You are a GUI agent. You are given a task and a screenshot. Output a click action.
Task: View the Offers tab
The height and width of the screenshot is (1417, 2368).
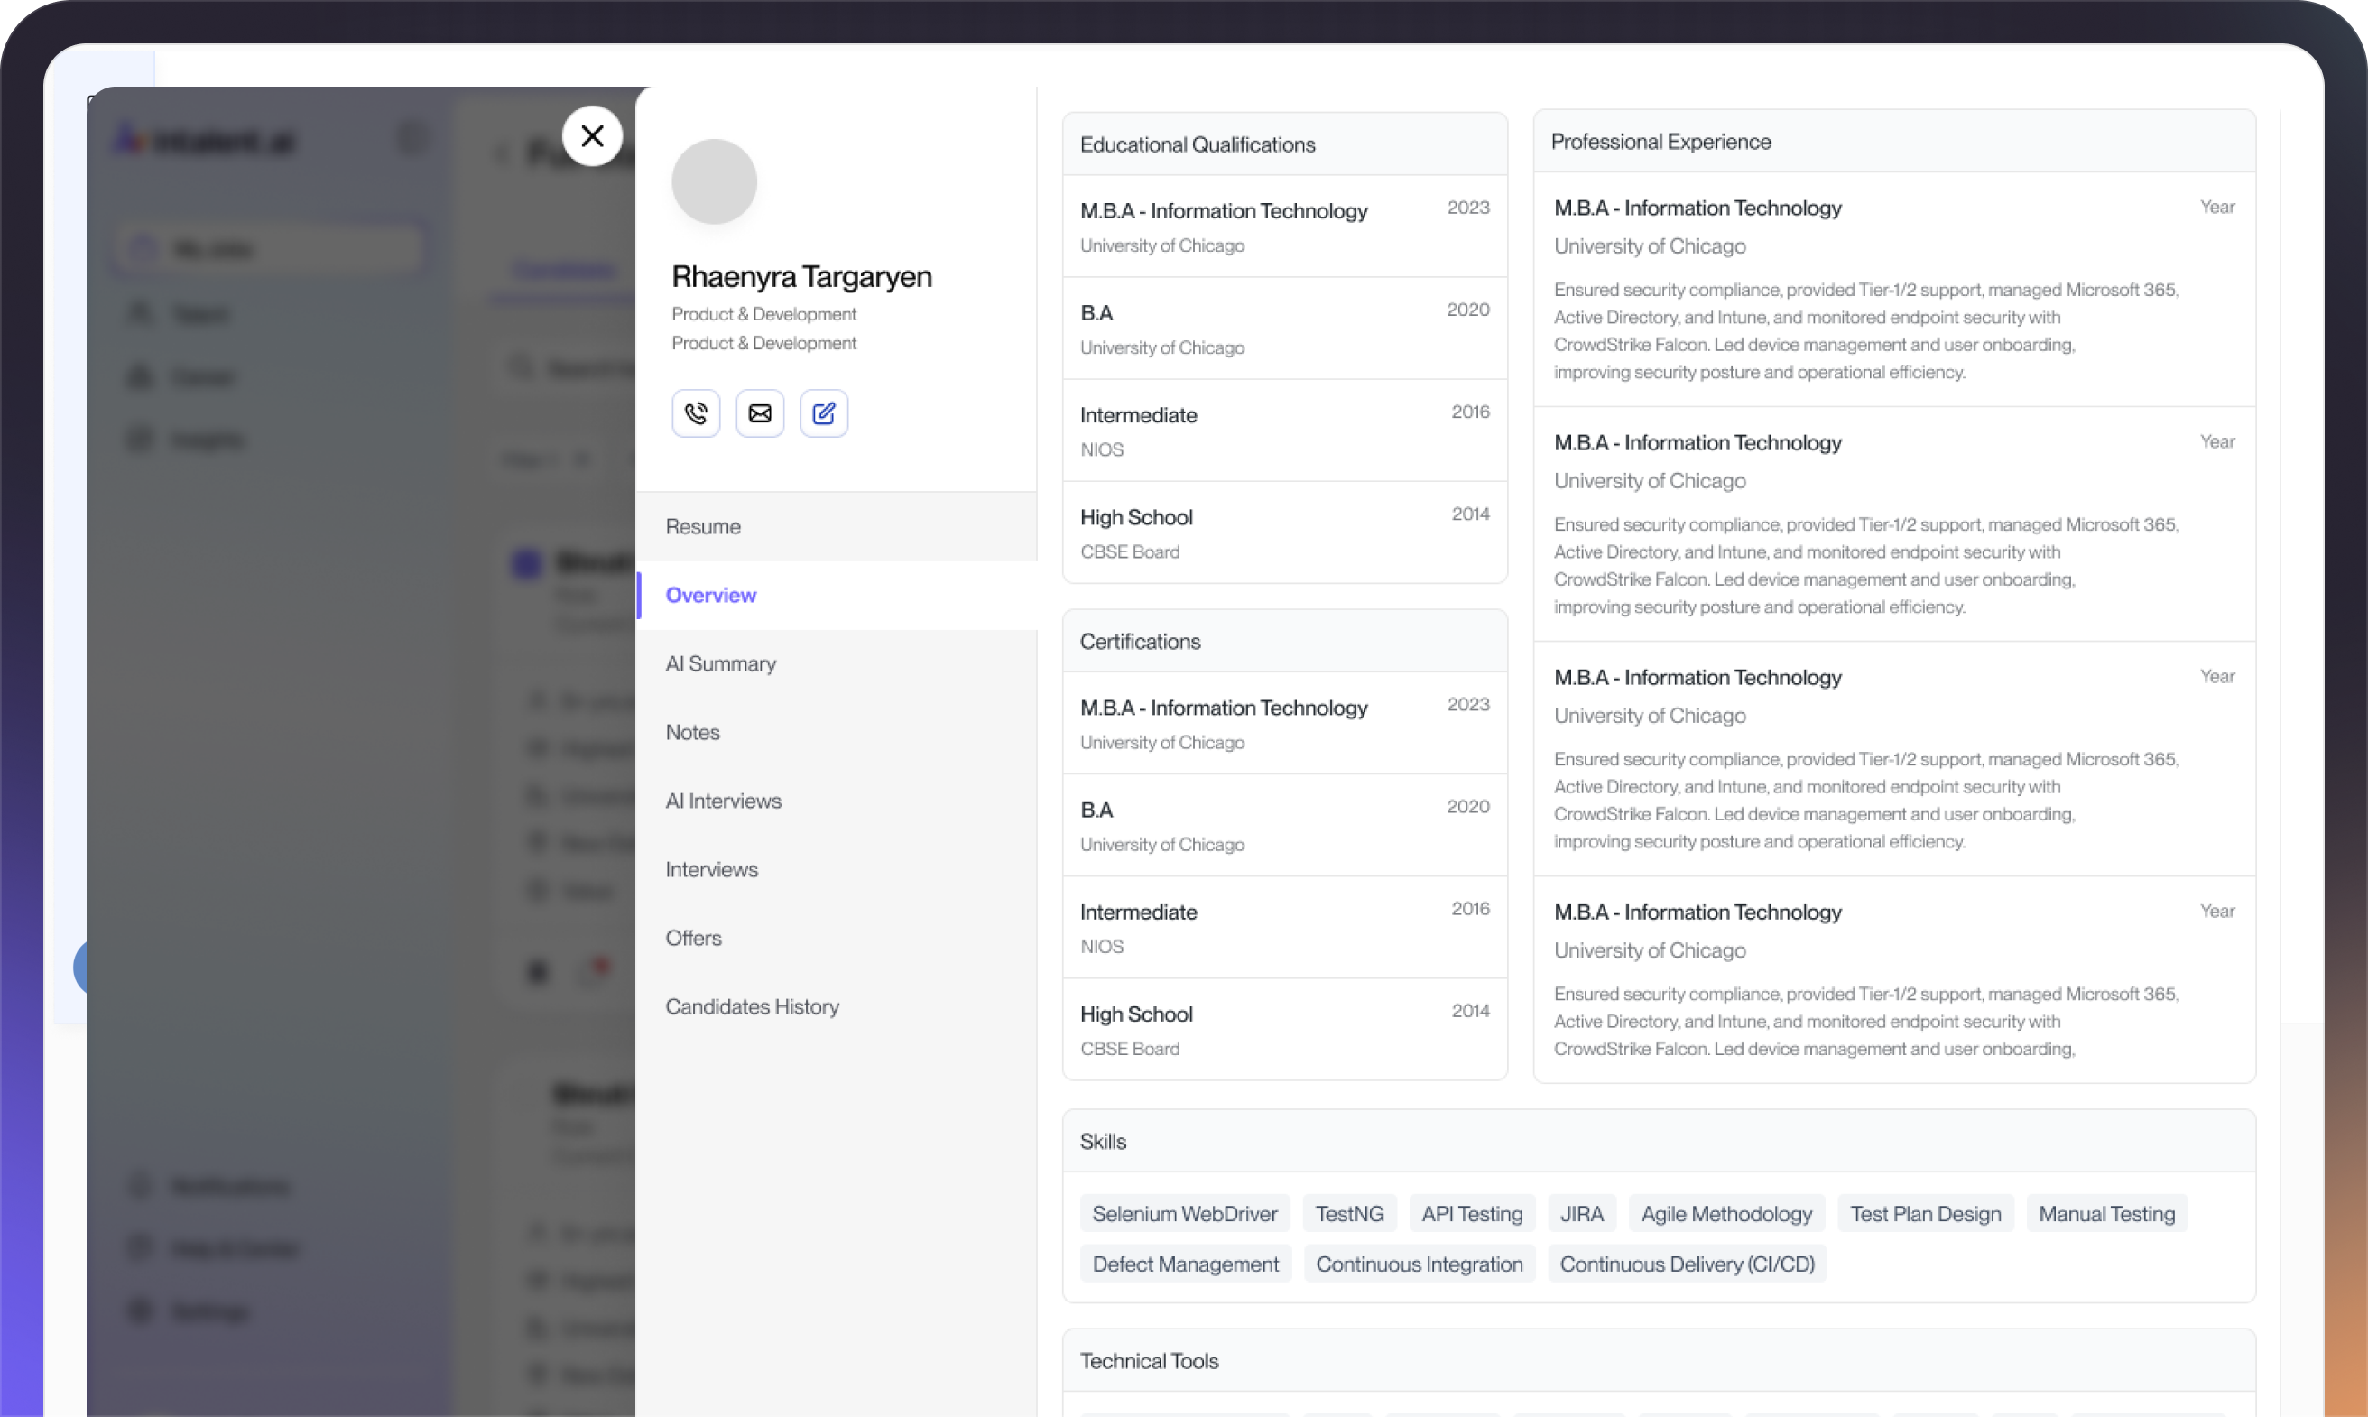click(x=694, y=939)
